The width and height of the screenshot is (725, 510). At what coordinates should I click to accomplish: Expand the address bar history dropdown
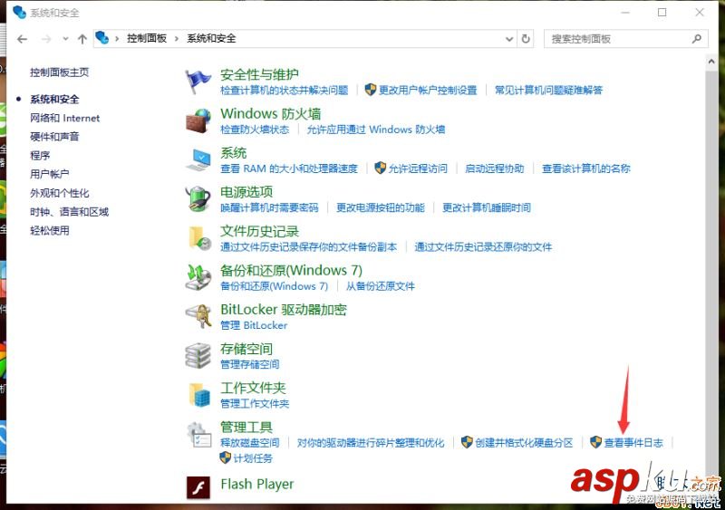509,39
